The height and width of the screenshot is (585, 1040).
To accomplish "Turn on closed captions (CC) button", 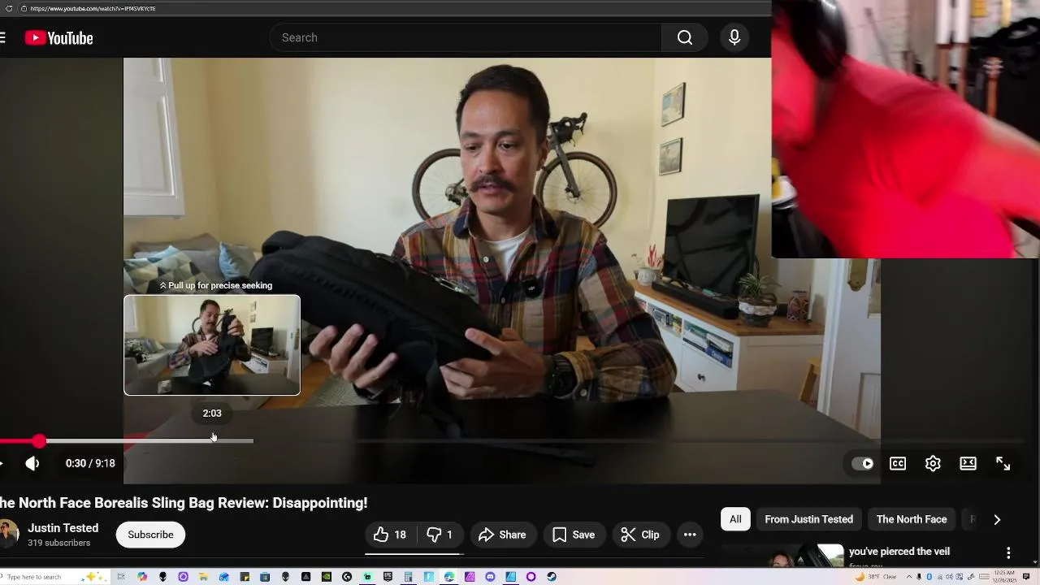I will [898, 463].
